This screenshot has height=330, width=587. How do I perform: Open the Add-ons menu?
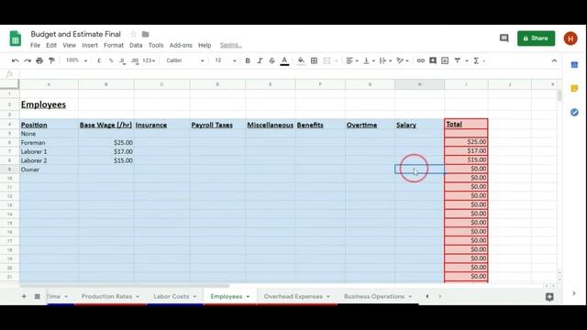[181, 45]
